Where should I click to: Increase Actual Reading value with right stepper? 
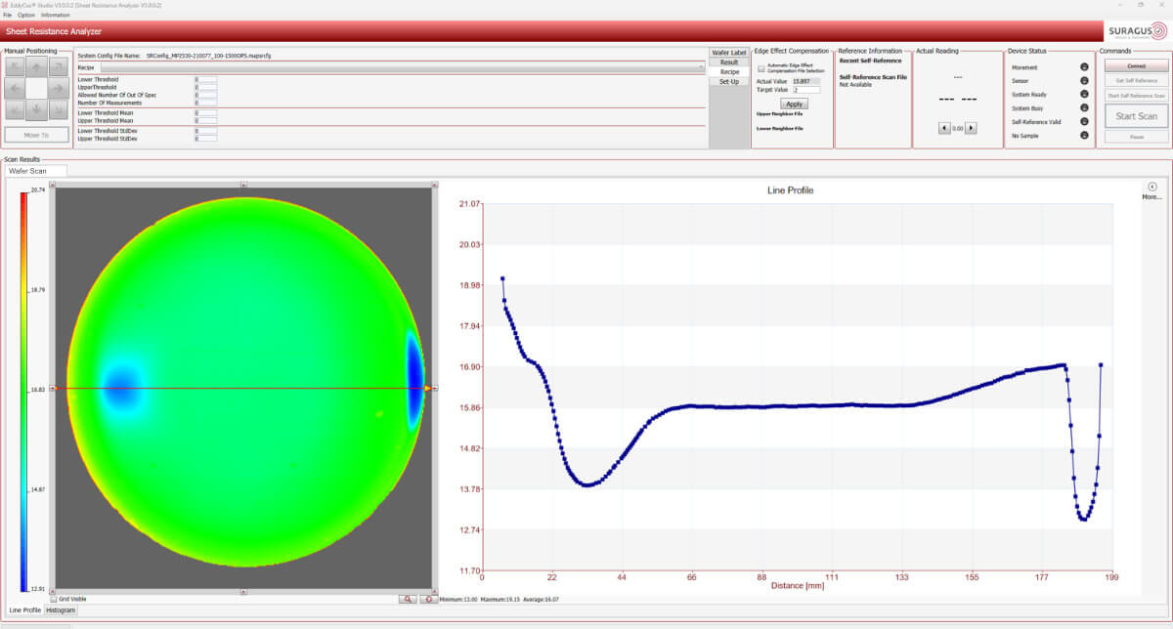(970, 128)
